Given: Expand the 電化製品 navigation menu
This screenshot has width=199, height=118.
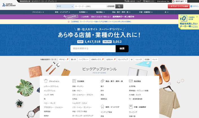Looking at the screenshot, I should (100, 12).
